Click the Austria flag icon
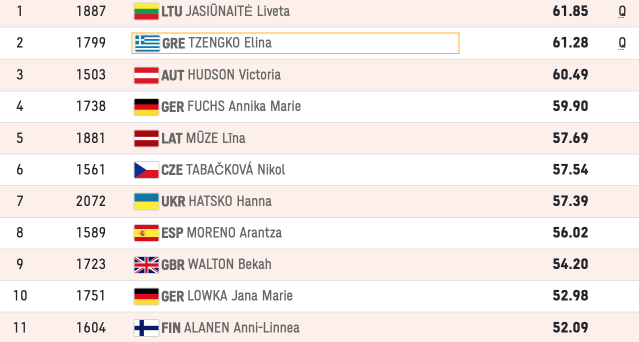Image resolution: width=639 pixels, height=342 pixels. (146, 75)
